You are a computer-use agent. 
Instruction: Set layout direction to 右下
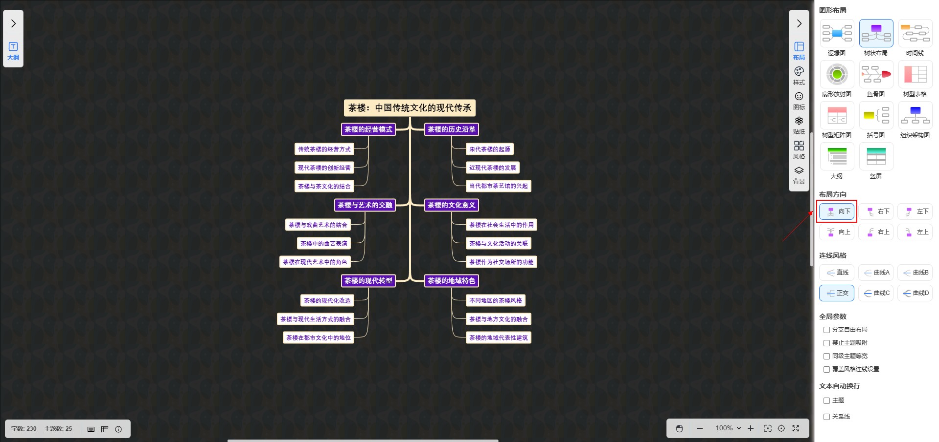(876, 211)
